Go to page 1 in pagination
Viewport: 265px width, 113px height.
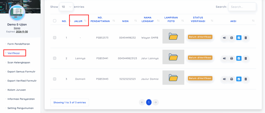coord(149,102)
